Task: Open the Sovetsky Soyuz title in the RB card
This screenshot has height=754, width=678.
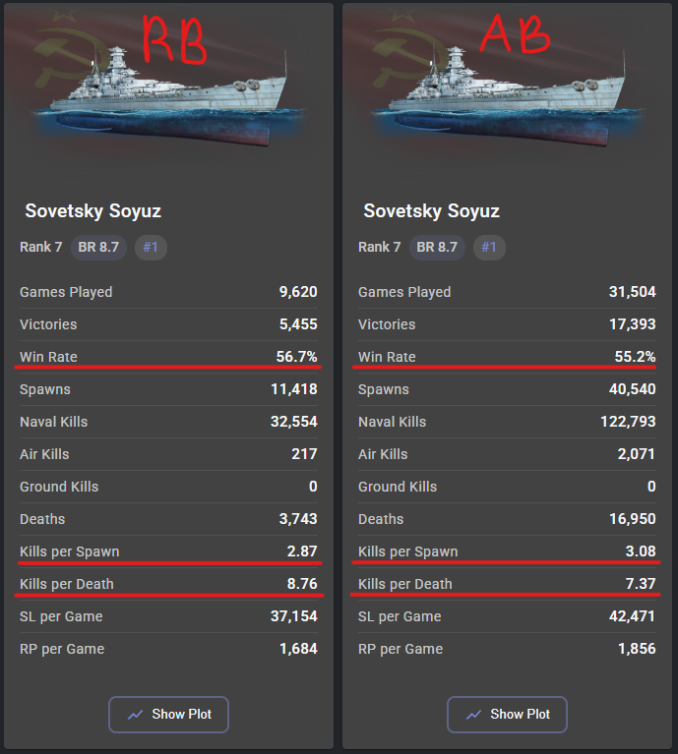Action: (x=92, y=211)
